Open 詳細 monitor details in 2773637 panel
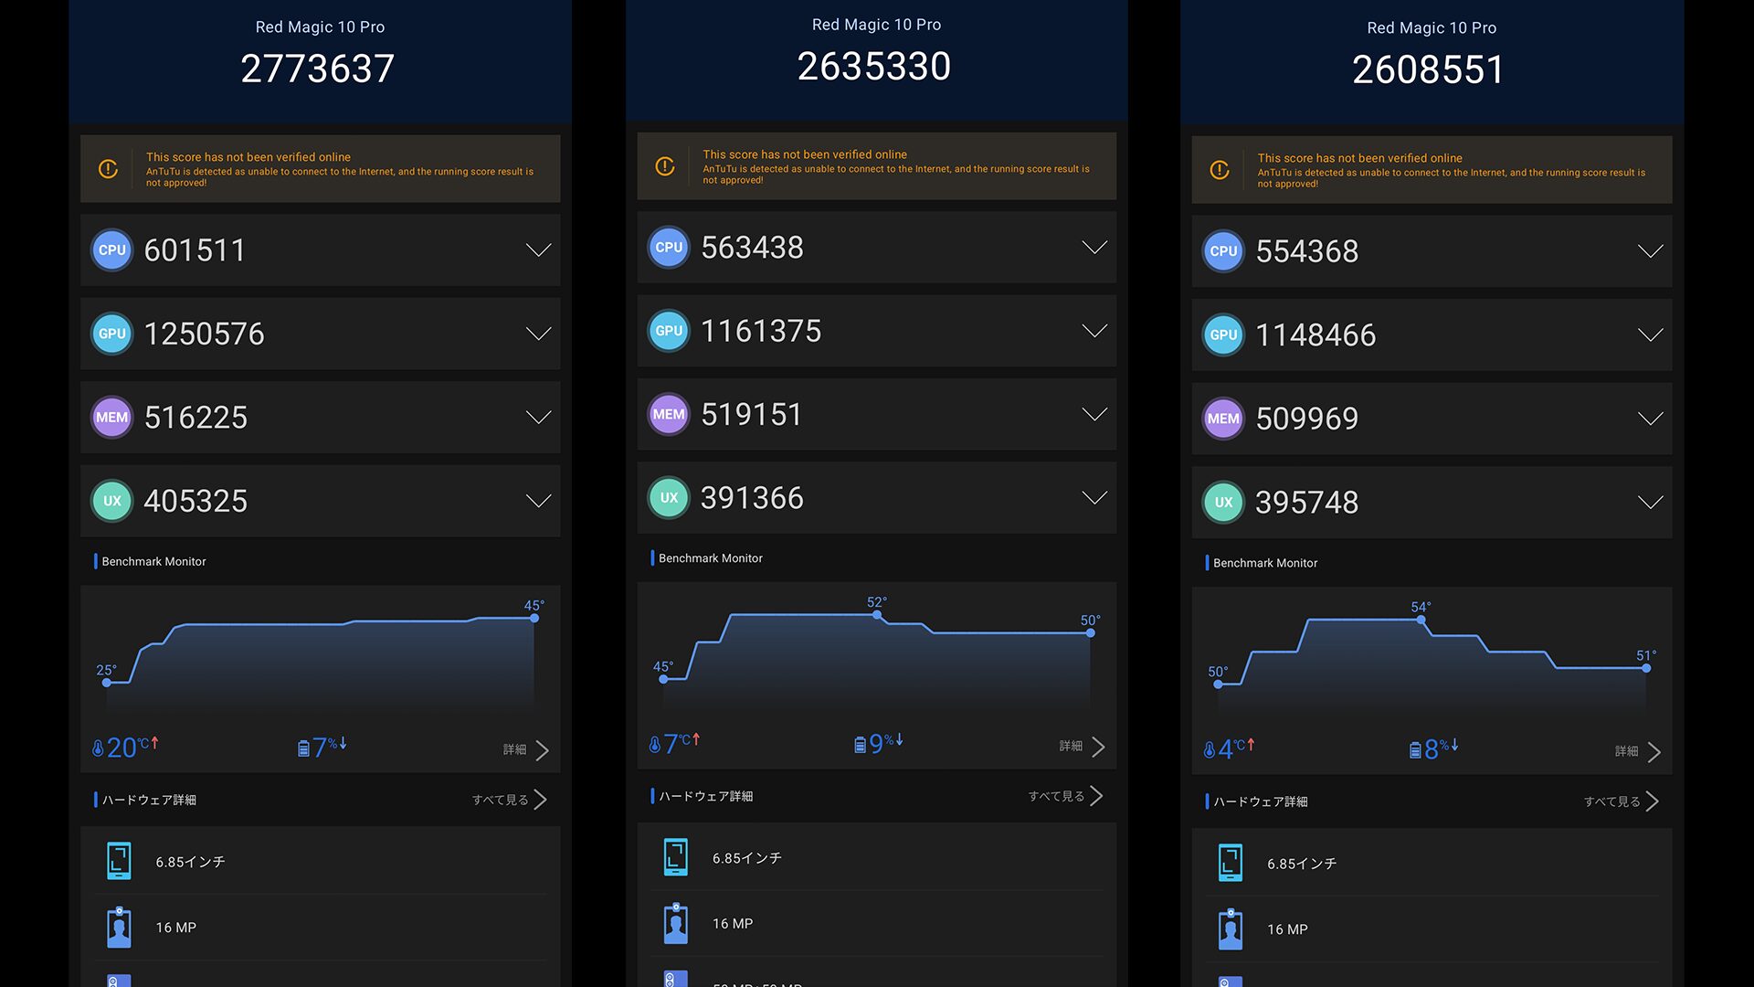Image resolution: width=1754 pixels, height=987 pixels. tap(526, 750)
